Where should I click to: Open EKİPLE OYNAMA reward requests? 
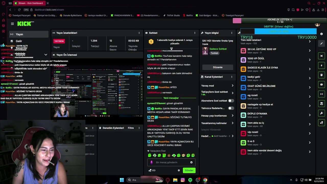pos(276,115)
